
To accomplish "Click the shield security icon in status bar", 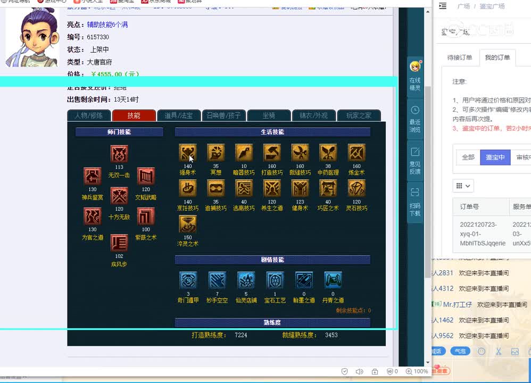I will [x=344, y=371].
